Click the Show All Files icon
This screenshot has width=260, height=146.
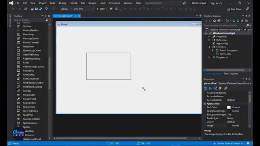(247, 21)
